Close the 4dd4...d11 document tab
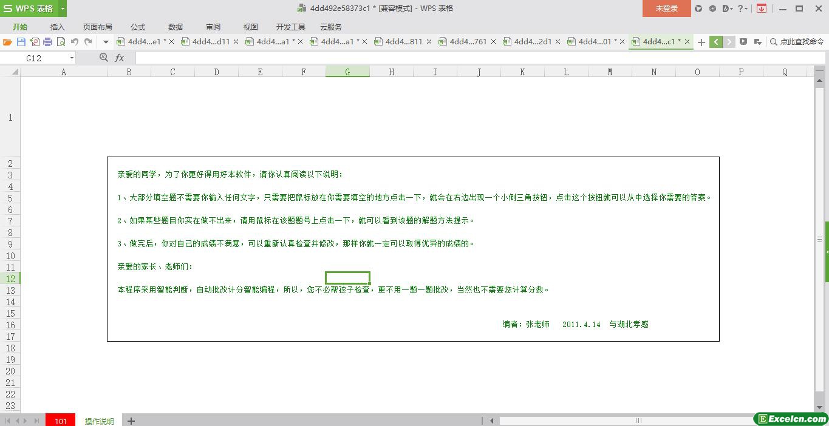The width and height of the screenshot is (829, 426). 236,42
